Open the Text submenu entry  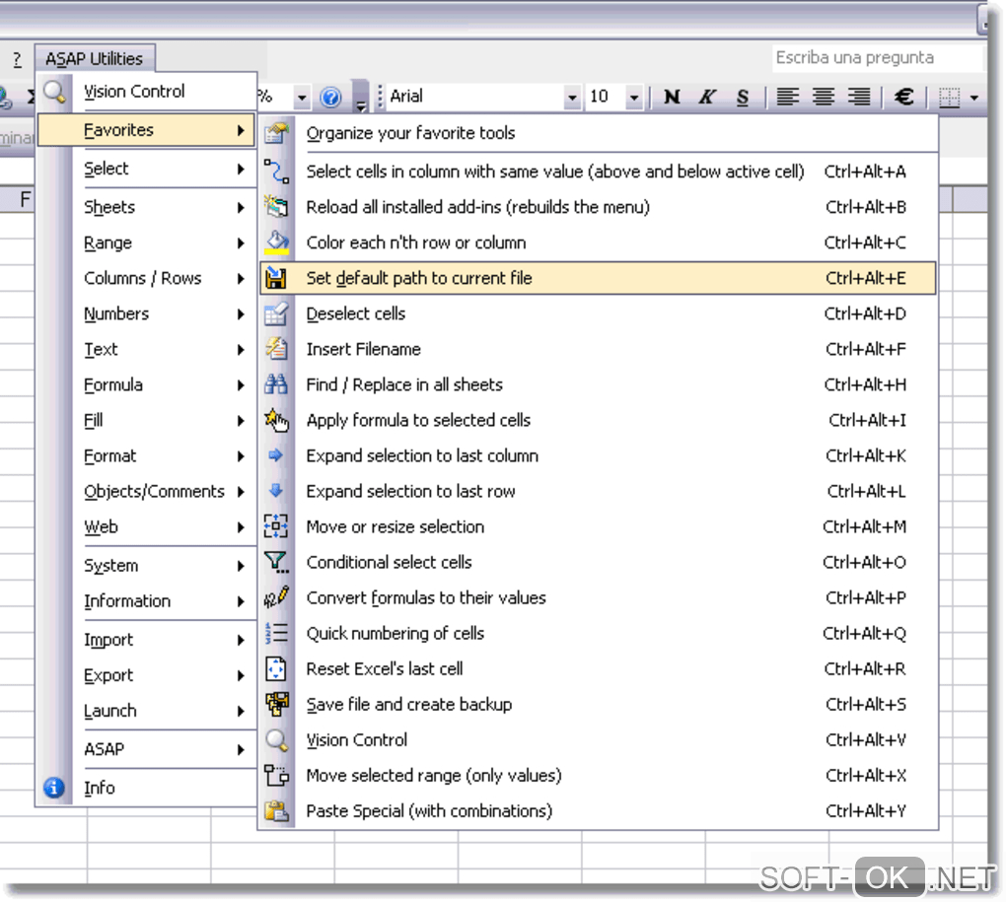(148, 349)
